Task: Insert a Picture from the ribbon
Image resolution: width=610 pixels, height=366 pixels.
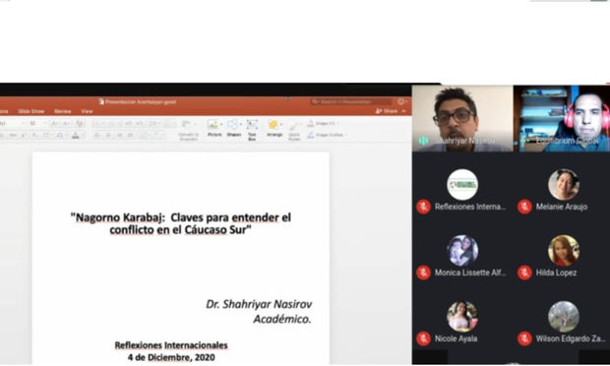Action: click(214, 128)
